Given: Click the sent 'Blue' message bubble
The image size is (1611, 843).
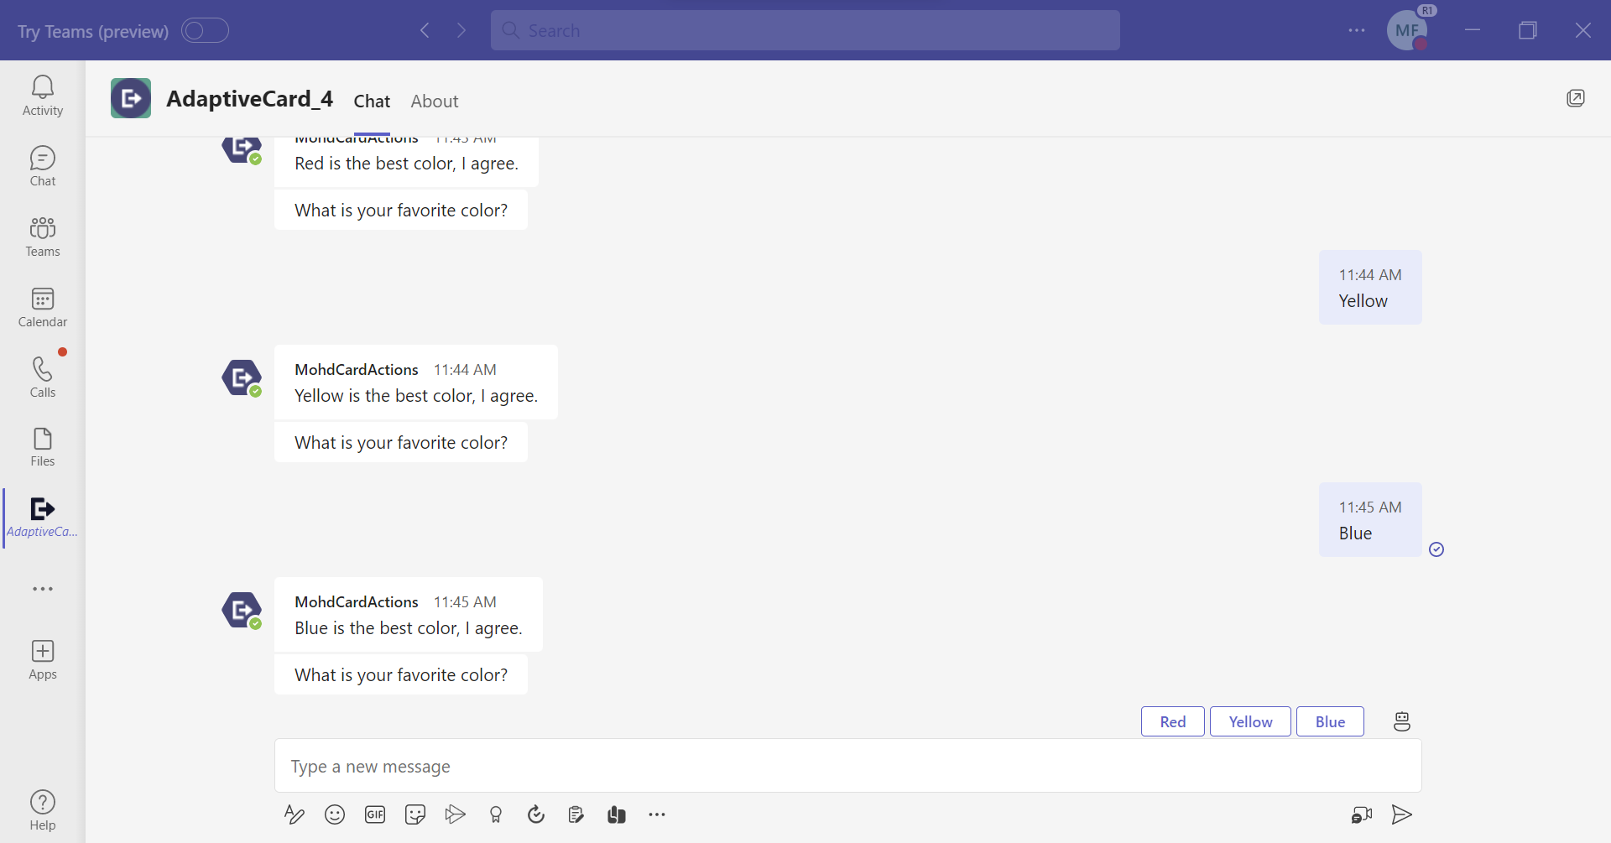Looking at the screenshot, I should click(x=1370, y=519).
